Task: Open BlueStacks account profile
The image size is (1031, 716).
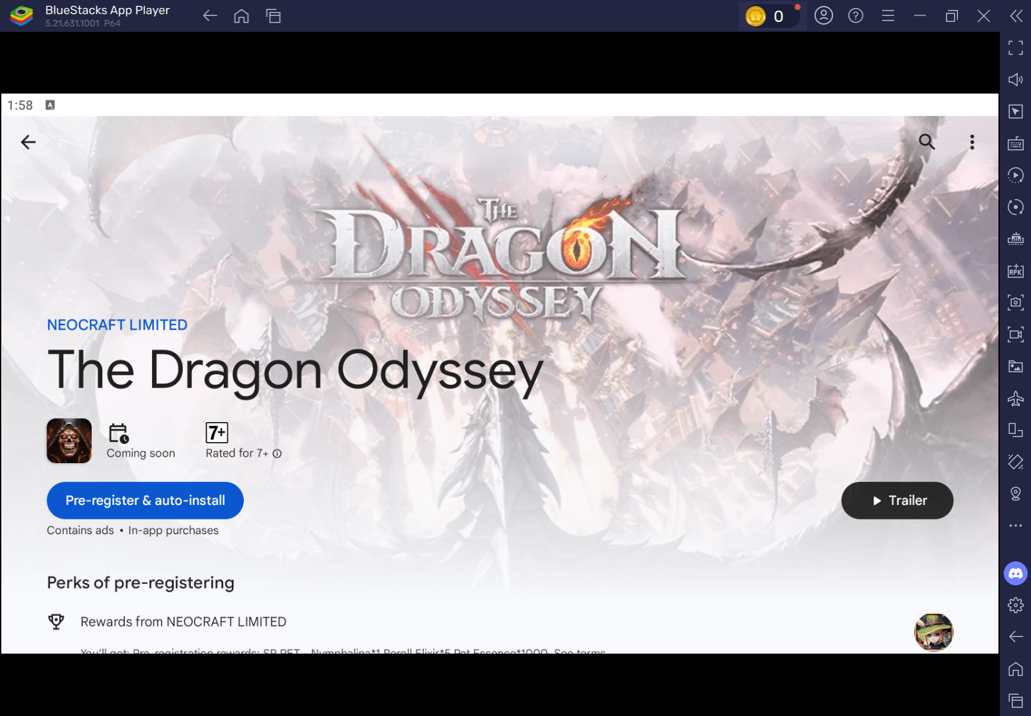Action: 824,16
